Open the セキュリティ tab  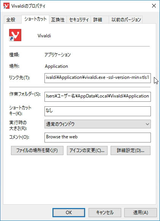pyautogui.click(x=79, y=19)
